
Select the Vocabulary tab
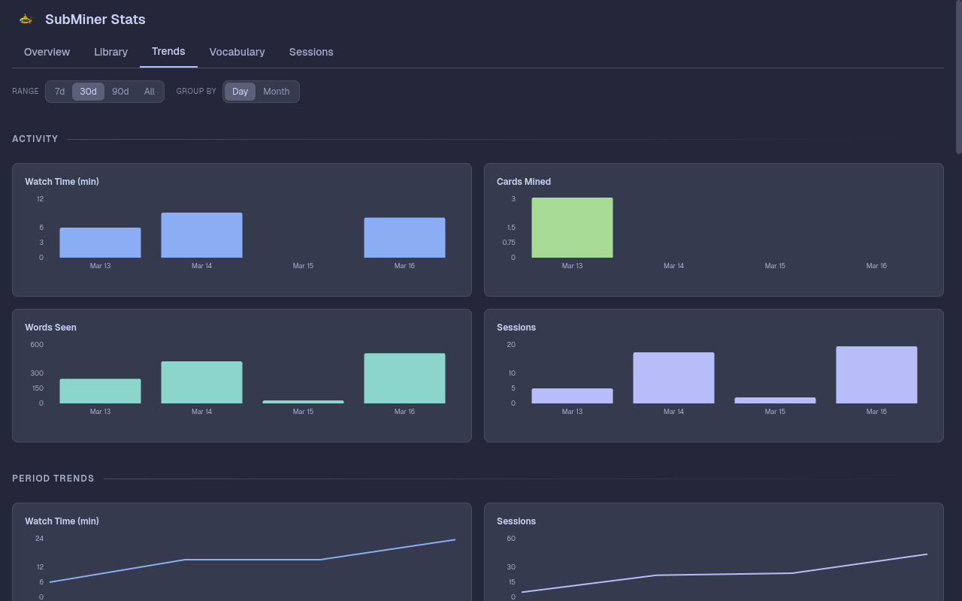point(237,52)
